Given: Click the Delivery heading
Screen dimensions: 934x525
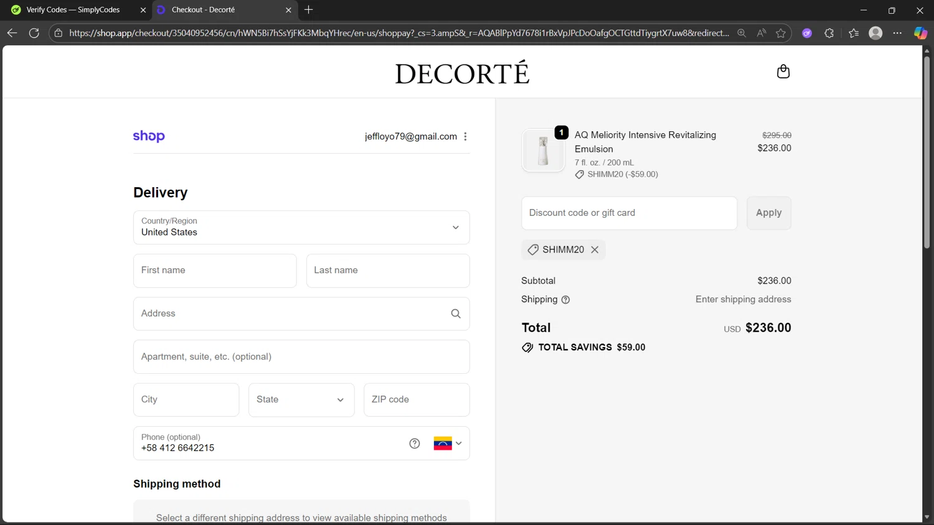Looking at the screenshot, I should [x=160, y=192].
